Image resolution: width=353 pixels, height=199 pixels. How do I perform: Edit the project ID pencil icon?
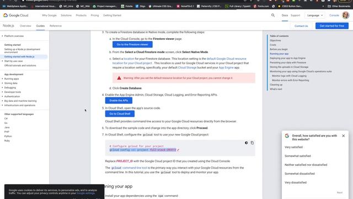pyautogui.click(x=178, y=150)
